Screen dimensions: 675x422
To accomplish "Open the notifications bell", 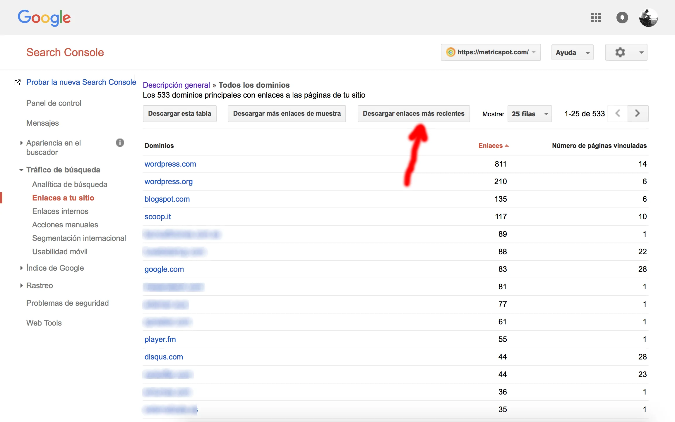I will (622, 18).
